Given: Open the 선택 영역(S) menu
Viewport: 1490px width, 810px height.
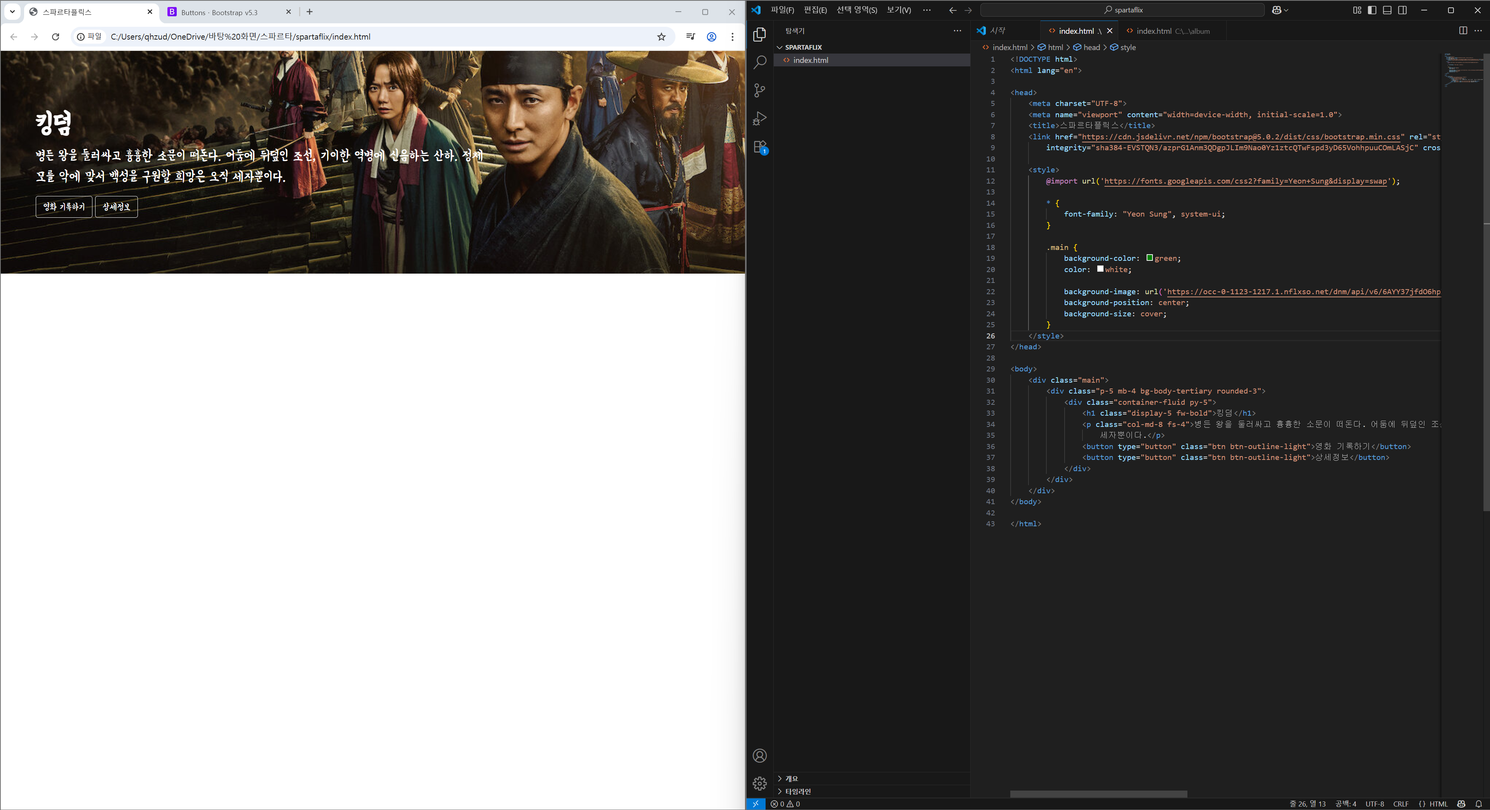Looking at the screenshot, I should (x=856, y=10).
